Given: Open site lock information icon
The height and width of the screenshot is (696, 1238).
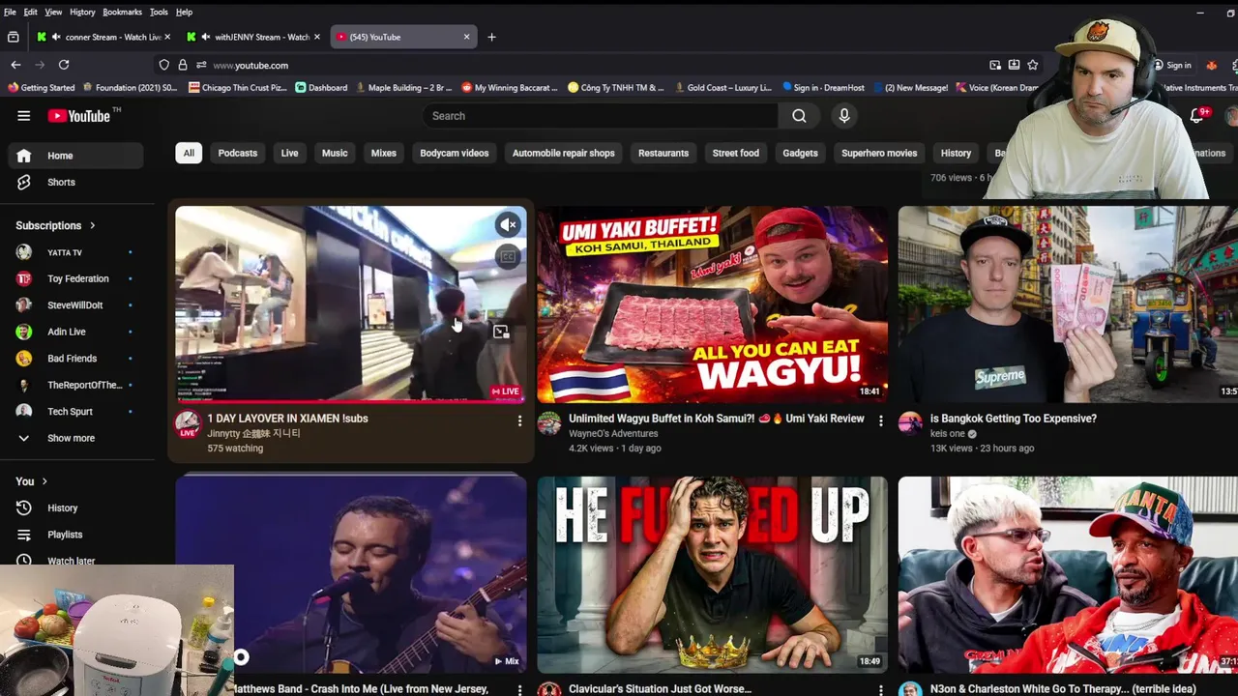Looking at the screenshot, I should 183,65.
